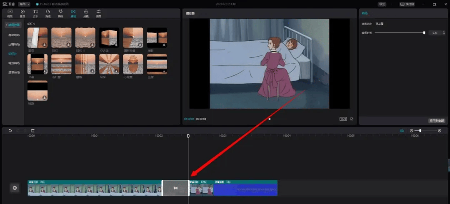Click the duration field stepper arrows
Image resolution: width=450 pixels, height=204 pixels.
pos(444,33)
